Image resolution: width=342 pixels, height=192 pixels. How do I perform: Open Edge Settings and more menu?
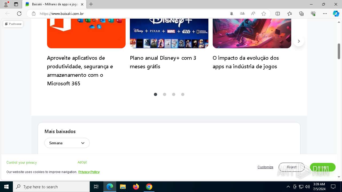tap(325, 14)
